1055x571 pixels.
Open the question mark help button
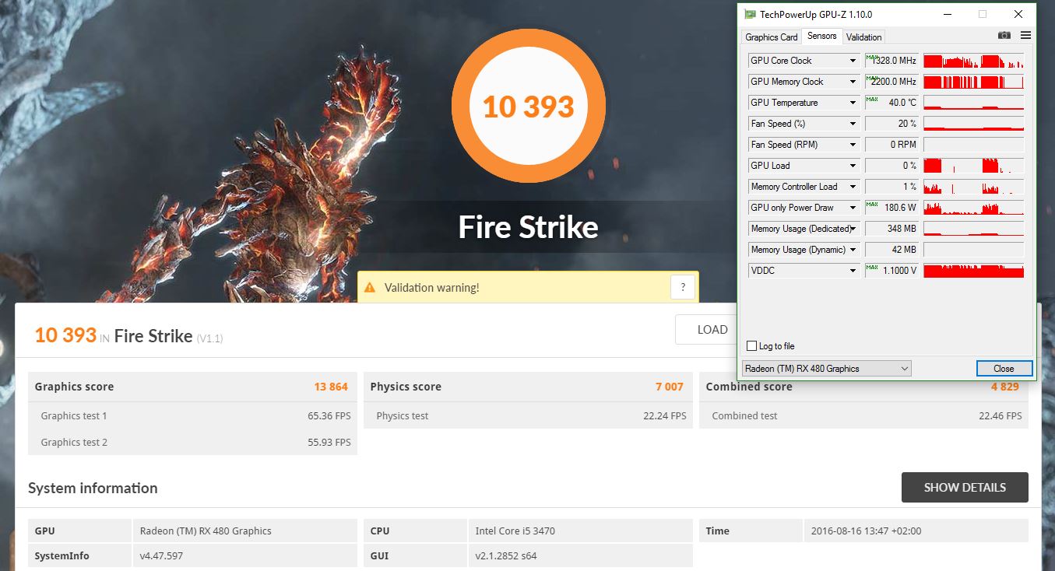point(682,287)
